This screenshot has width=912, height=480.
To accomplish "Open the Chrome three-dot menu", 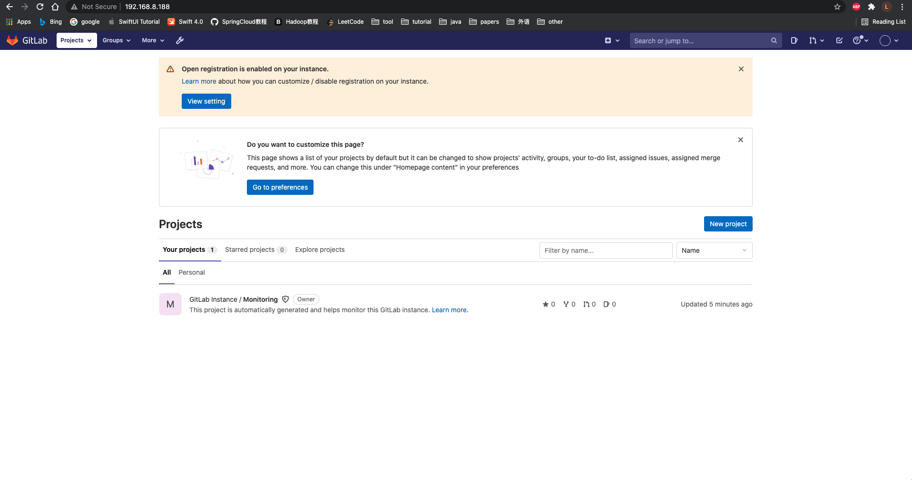I will point(902,7).
